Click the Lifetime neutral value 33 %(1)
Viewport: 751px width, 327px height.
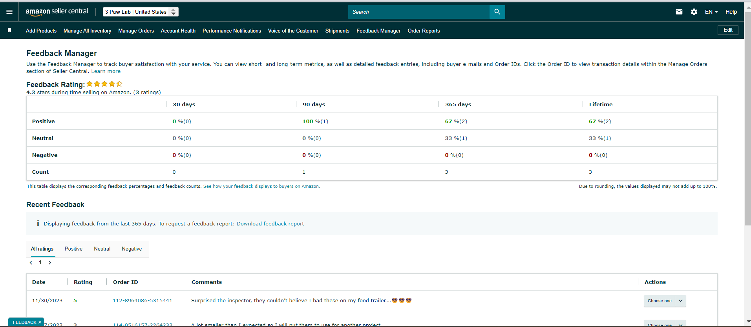click(600, 138)
